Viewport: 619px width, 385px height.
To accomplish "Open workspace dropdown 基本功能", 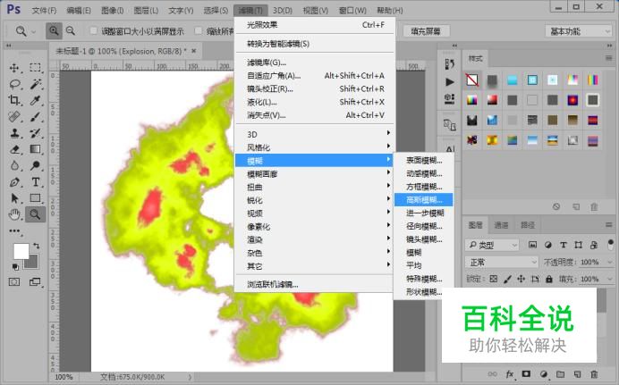I will (579, 31).
